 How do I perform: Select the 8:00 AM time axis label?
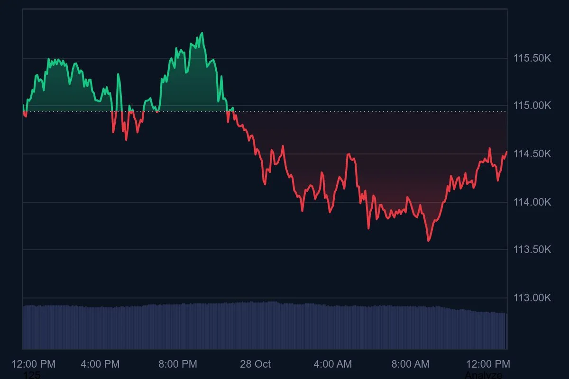(x=410, y=364)
